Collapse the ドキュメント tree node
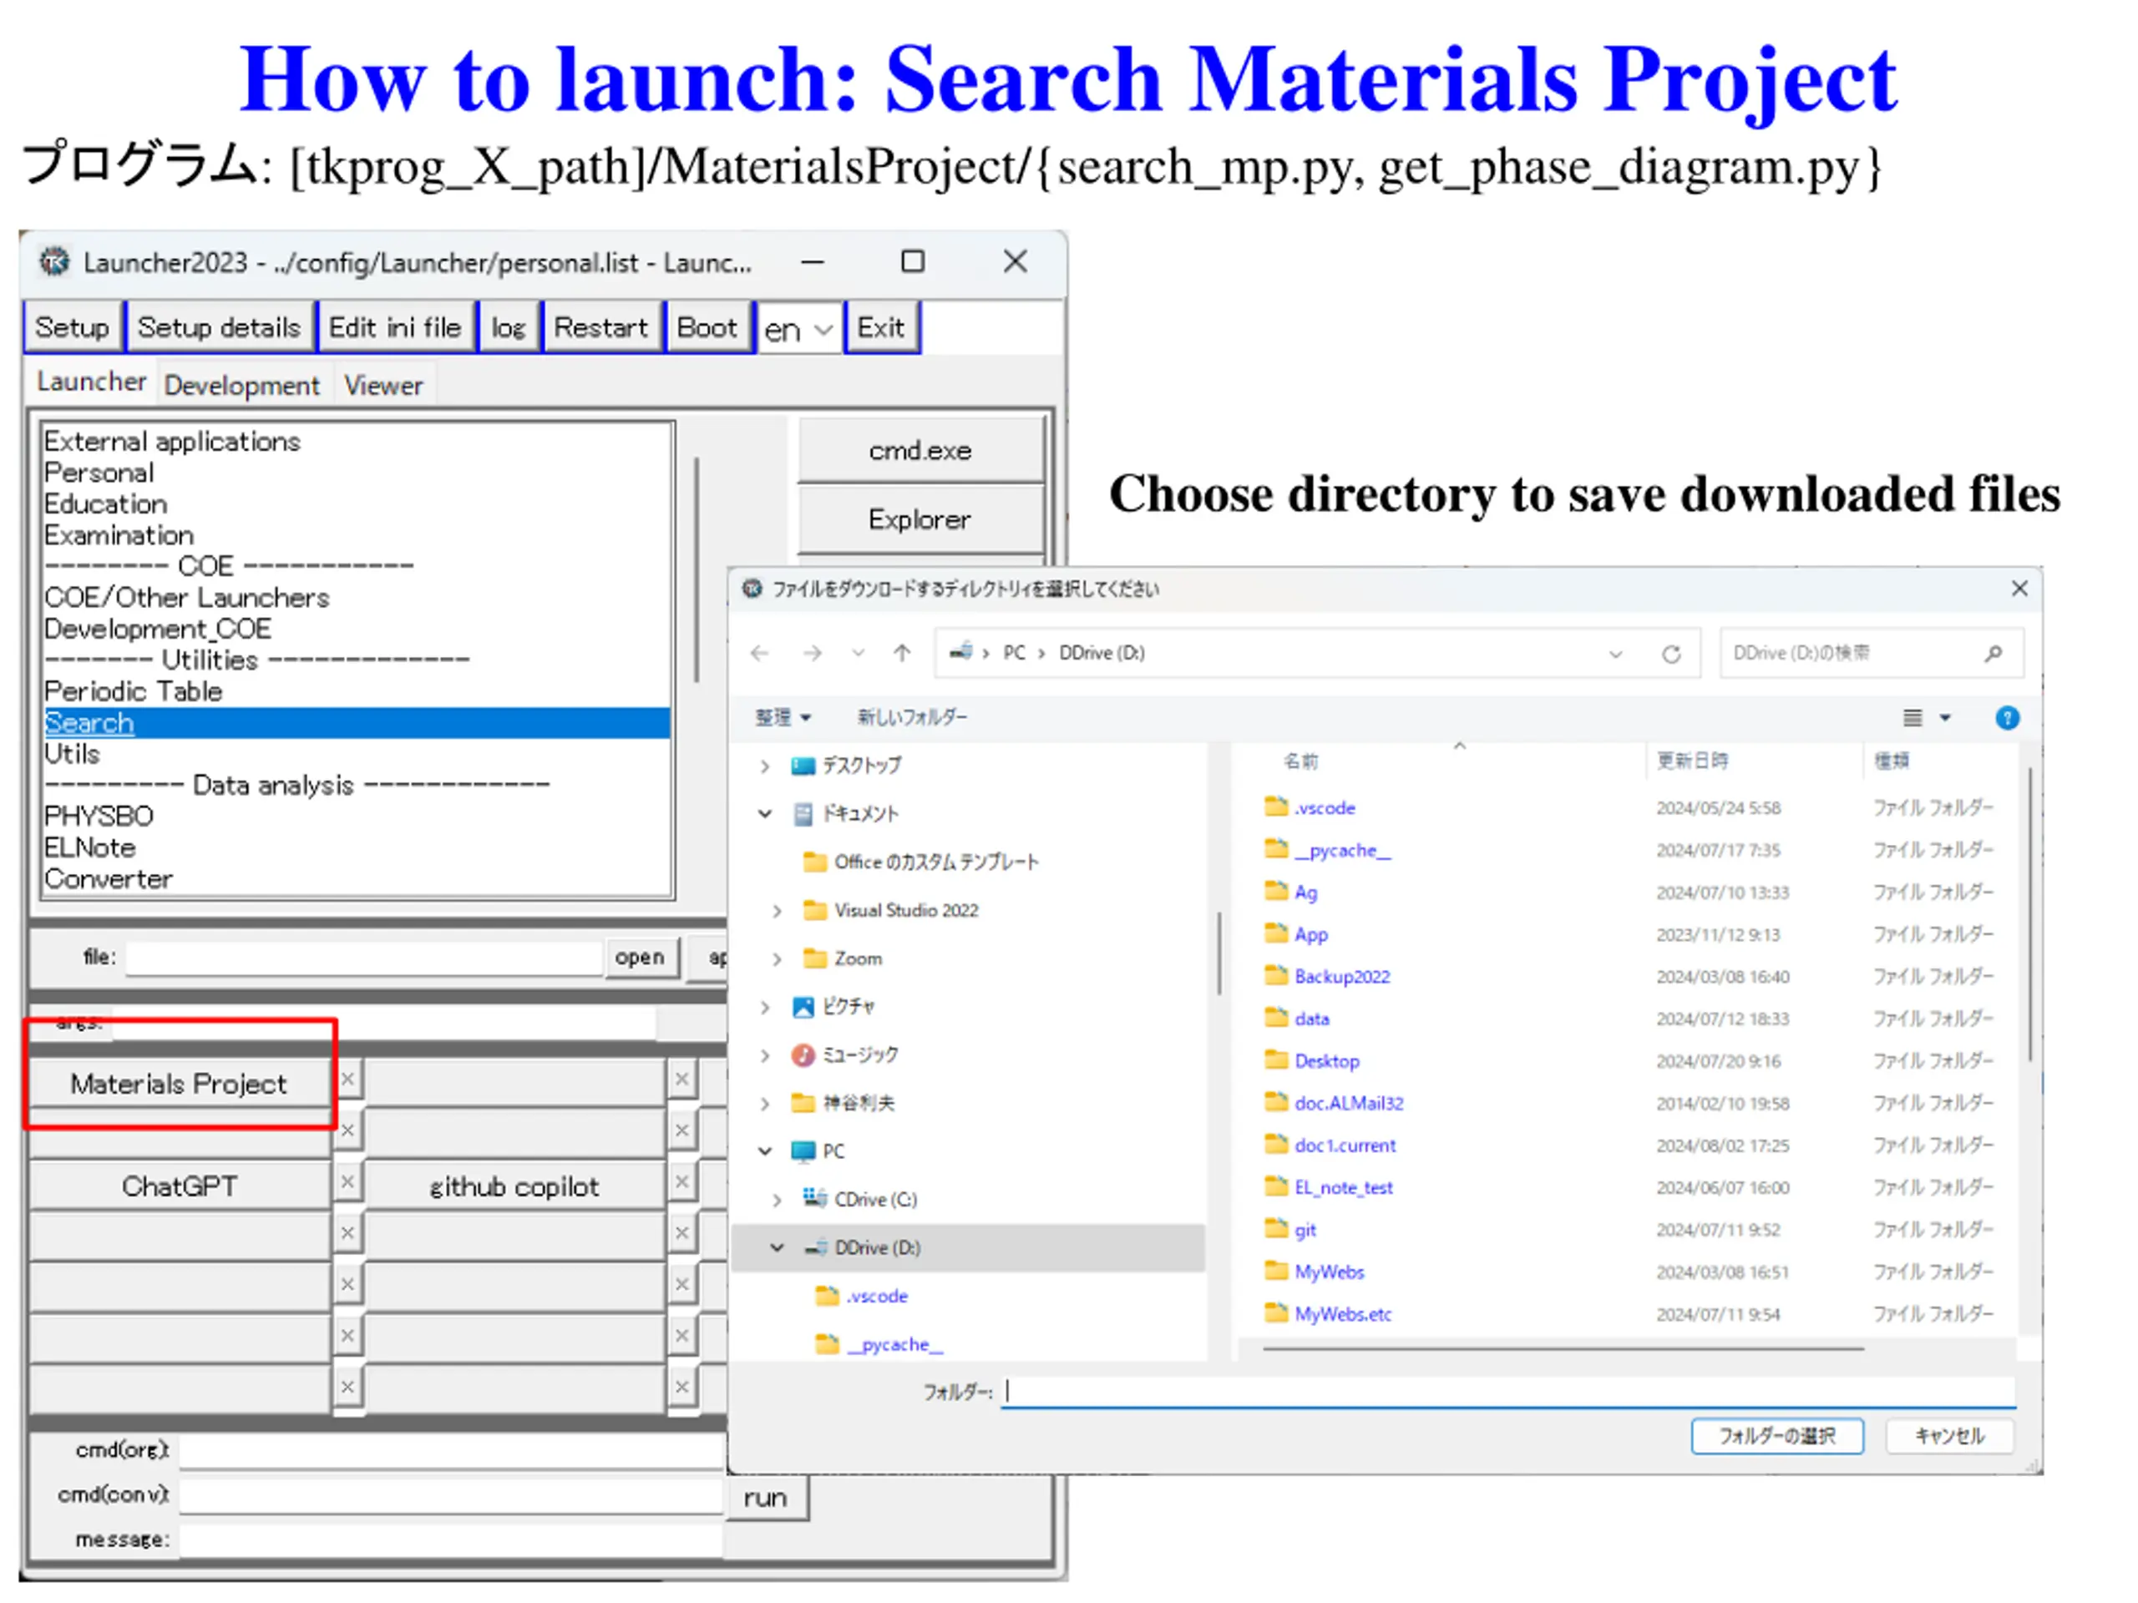2138x1603 pixels. [764, 815]
